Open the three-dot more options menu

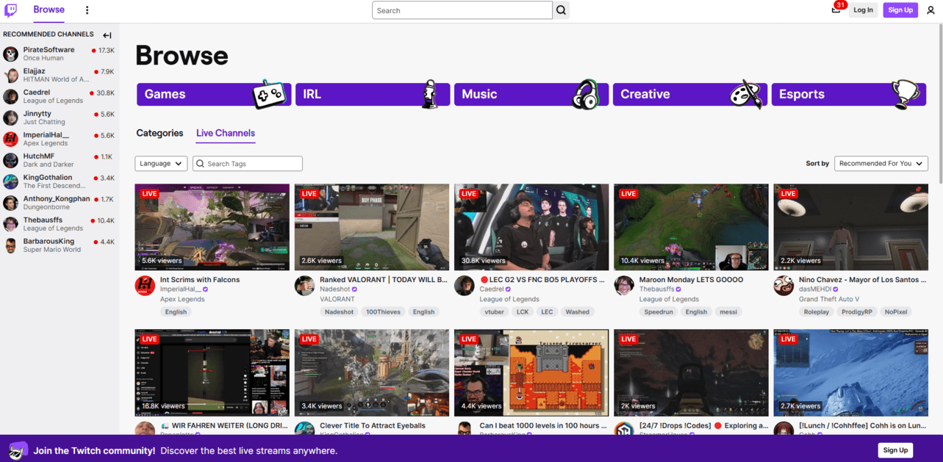(x=87, y=10)
